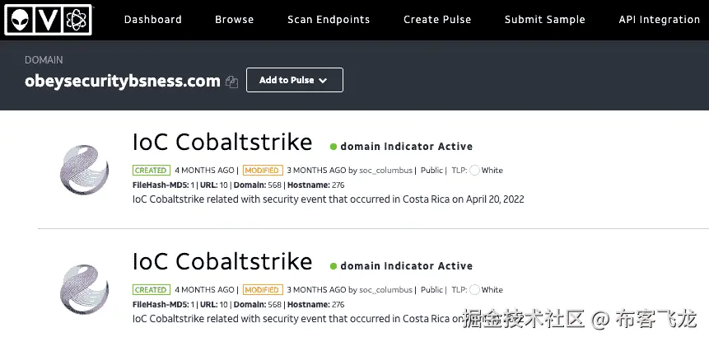Click 'domain Indicator Active' in second pulse
The height and width of the screenshot is (342, 709).
point(407,266)
